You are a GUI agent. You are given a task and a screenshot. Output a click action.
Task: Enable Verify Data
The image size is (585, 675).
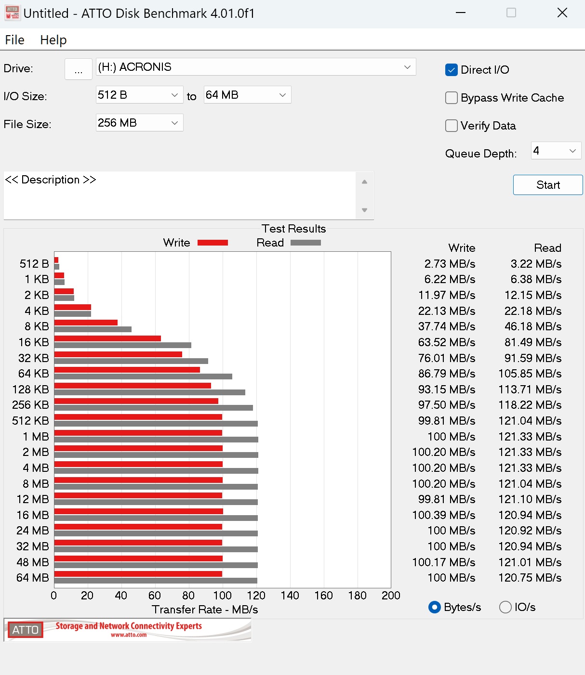451,126
